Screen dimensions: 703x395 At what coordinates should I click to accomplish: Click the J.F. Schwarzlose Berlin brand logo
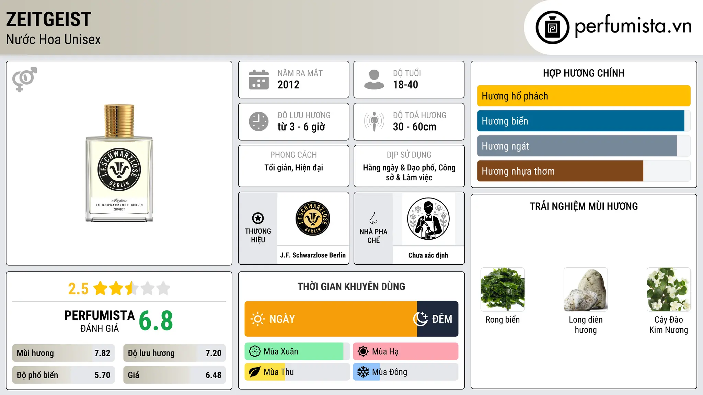[313, 218]
